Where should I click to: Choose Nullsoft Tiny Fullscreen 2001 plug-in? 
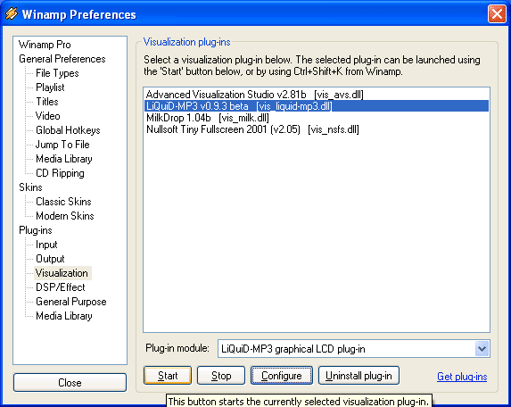tap(252, 129)
